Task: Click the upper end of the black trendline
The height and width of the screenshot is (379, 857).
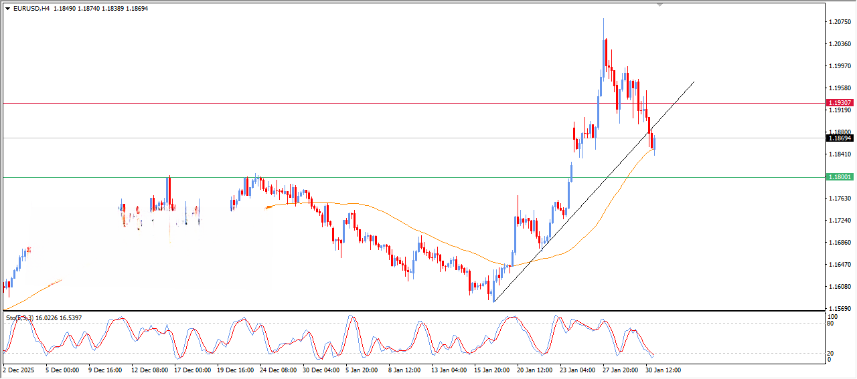Action: pos(693,82)
